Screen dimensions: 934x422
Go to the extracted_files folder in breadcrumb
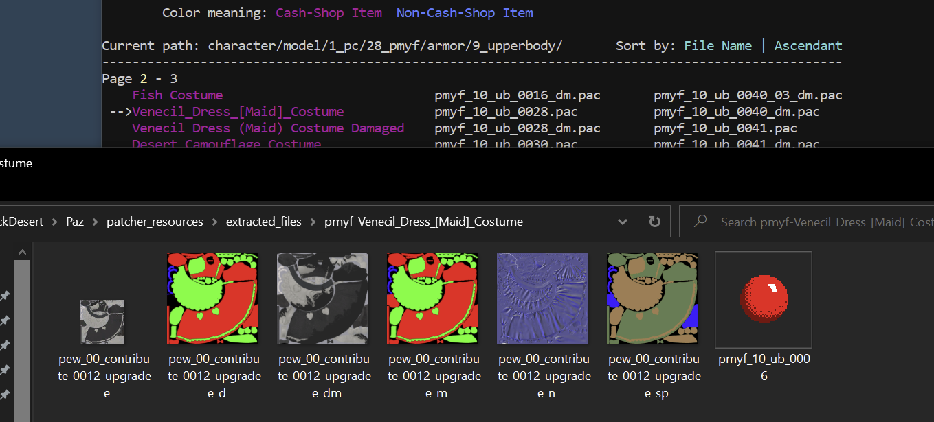263,222
